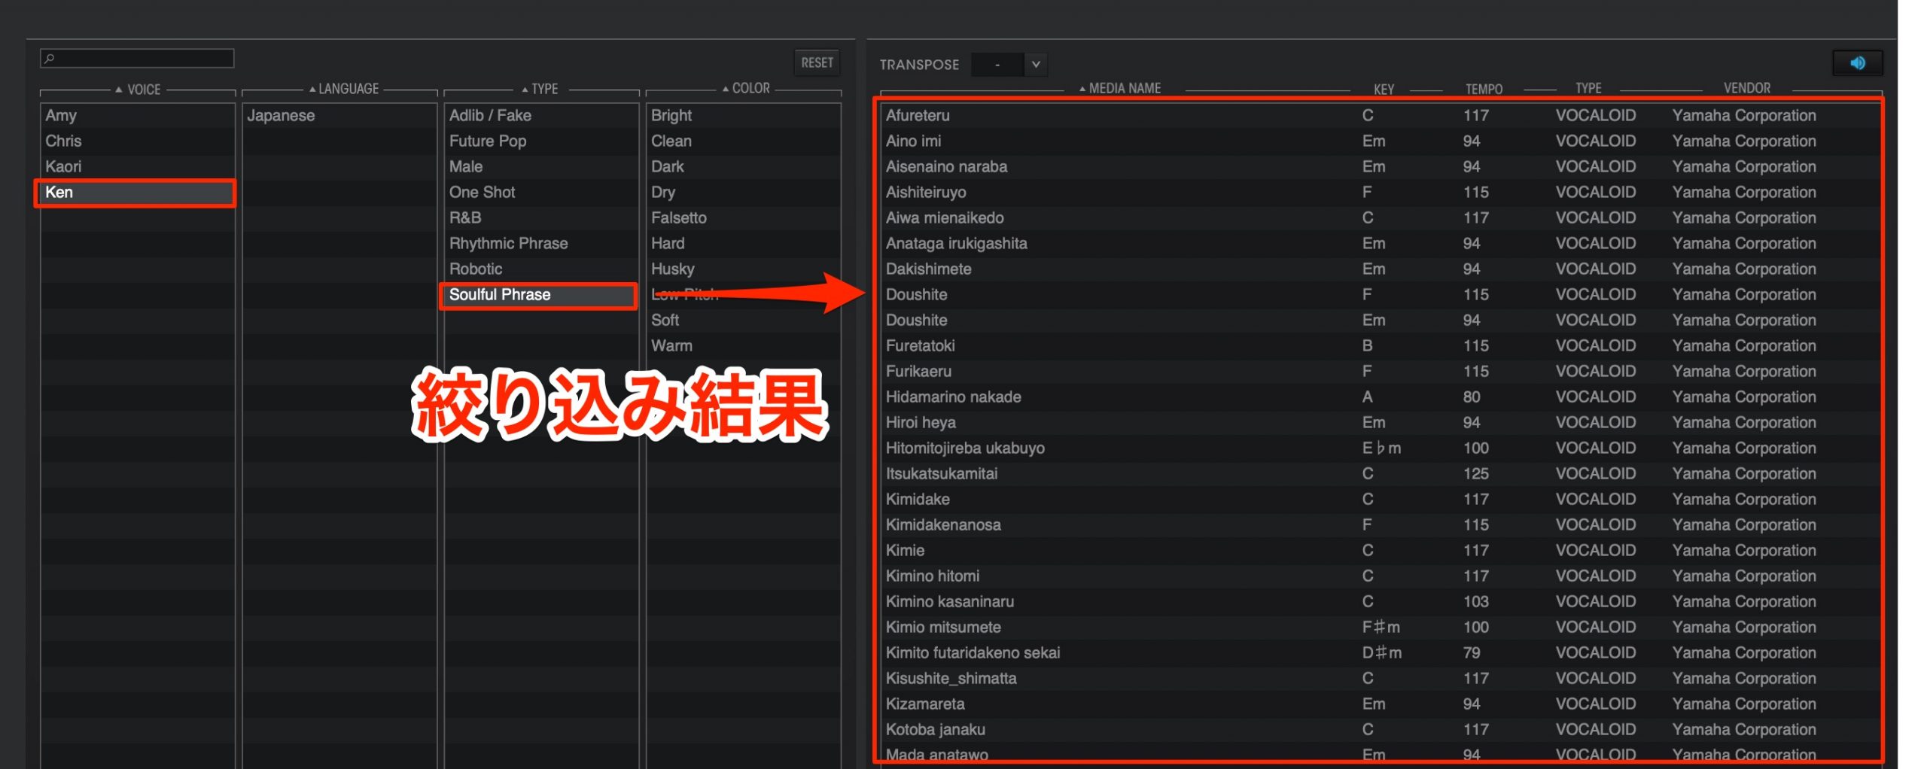Image resolution: width=1927 pixels, height=769 pixels.
Task: Filter by Warm color
Action: point(743,345)
